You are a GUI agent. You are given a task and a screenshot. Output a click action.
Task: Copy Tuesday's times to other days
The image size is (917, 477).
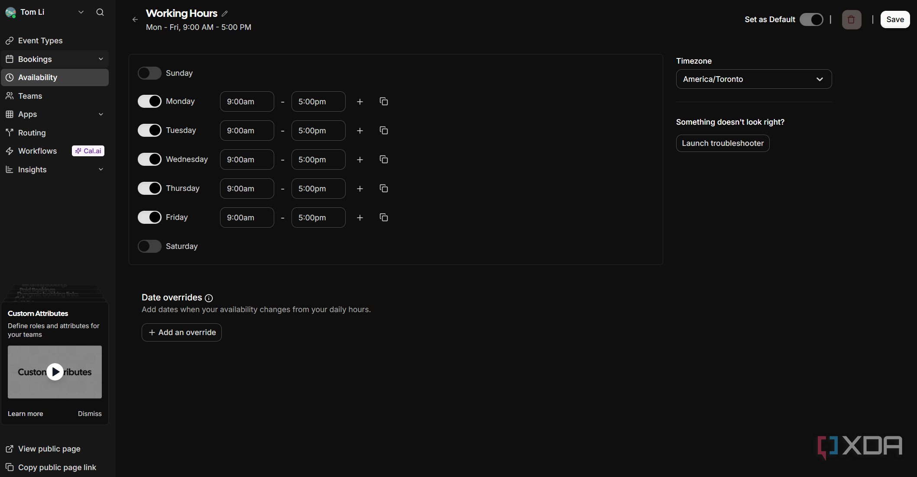tap(384, 131)
